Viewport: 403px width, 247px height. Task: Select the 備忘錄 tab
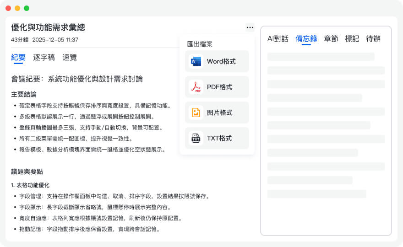[x=306, y=38]
